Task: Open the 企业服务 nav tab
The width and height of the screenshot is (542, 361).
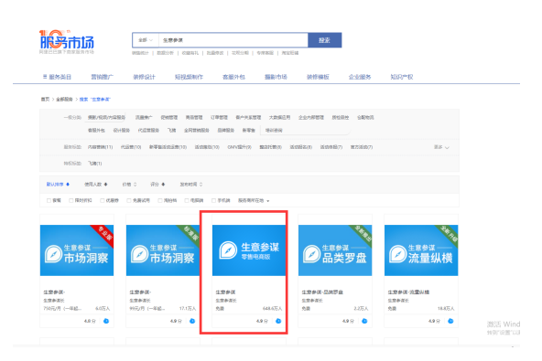Action: pyautogui.click(x=360, y=77)
